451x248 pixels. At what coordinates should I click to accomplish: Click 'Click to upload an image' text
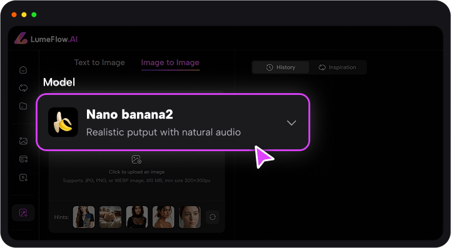click(136, 172)
